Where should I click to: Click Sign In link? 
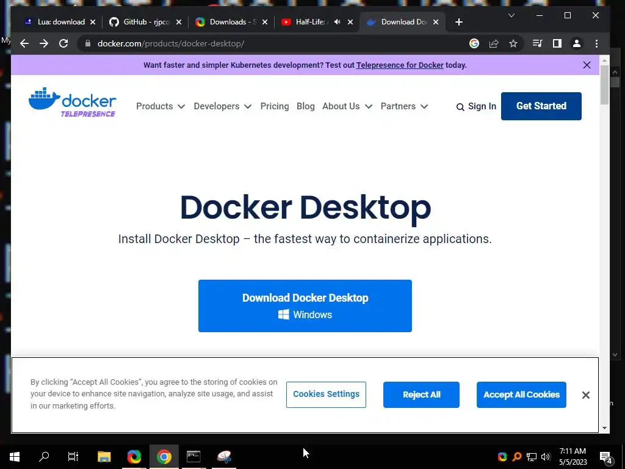coord(482,106)
